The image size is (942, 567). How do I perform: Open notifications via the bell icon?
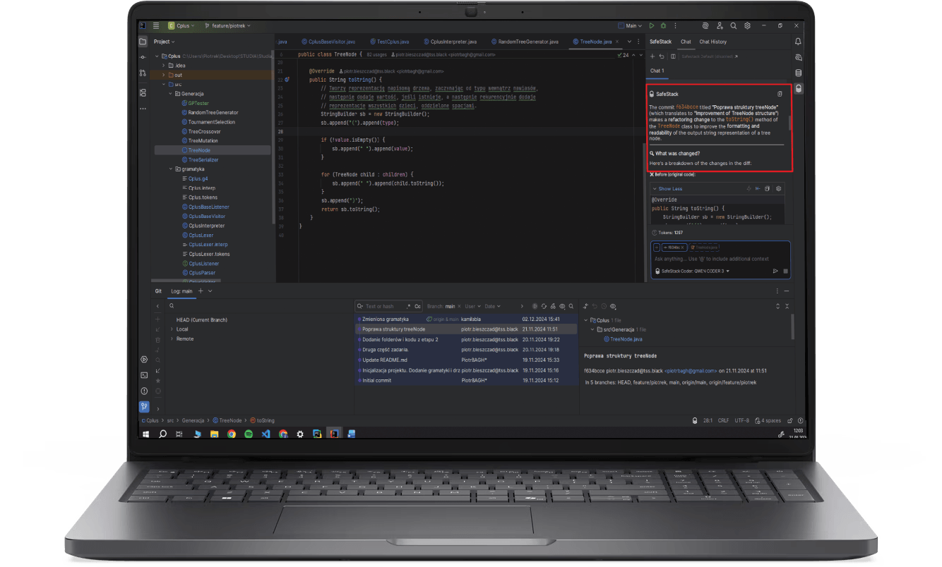coord(797,42)
